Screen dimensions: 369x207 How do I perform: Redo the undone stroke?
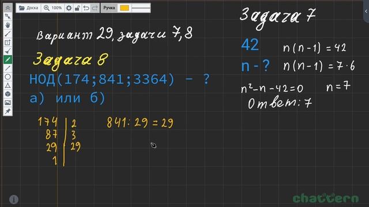[x=95, y=8]
